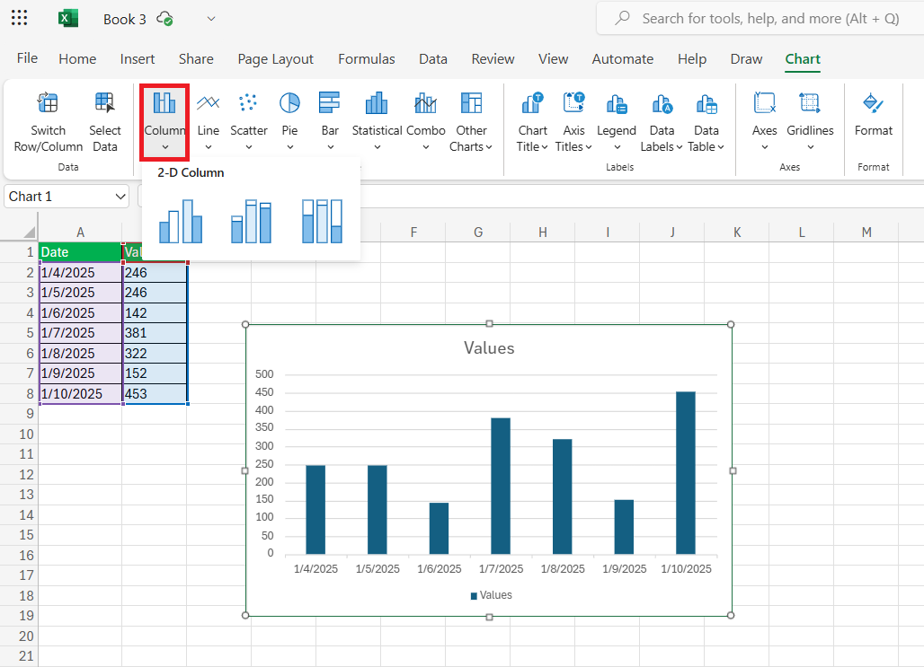Open the Gridlines options dropdown
The height and width of the screenshot is (667, 924).
(x=810, y=146)
